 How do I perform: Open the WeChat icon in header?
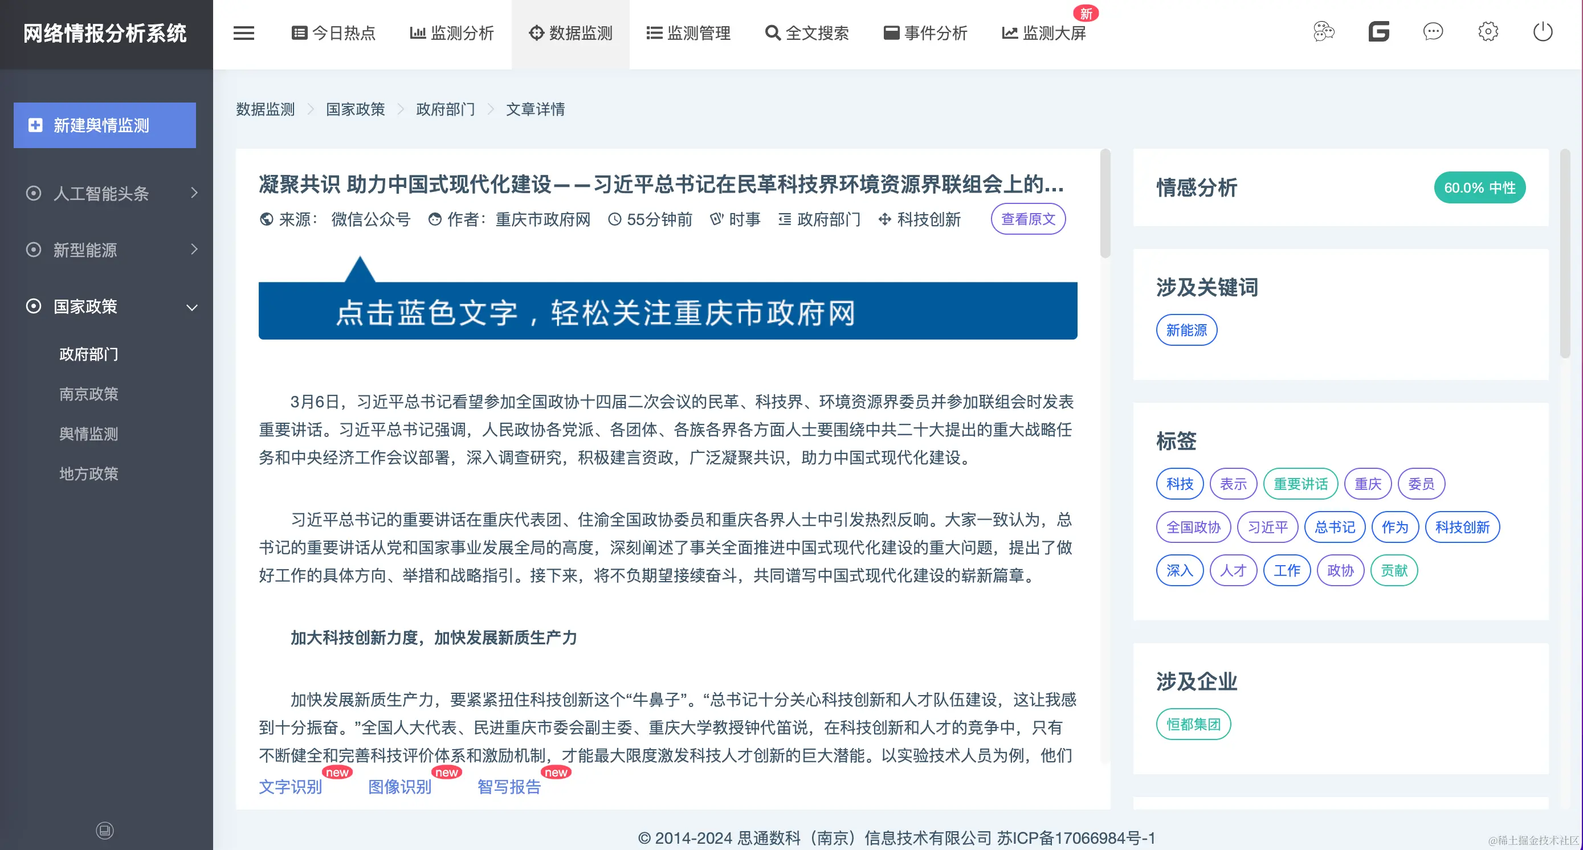point(1324,31)
